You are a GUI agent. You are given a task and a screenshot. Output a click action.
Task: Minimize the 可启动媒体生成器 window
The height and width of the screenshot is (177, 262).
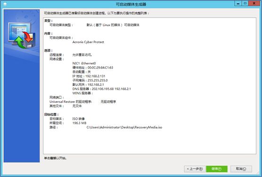click(238, 3)
